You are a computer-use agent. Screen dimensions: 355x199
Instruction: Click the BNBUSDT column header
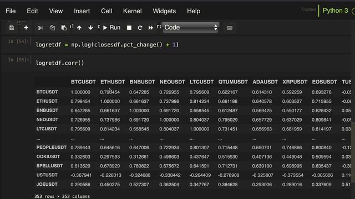tap(142, 82)
